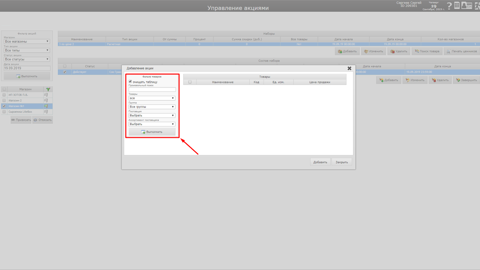Toggle select-all checkbox in Магазин table header
The image size is (480, 270).
(4, 89)
